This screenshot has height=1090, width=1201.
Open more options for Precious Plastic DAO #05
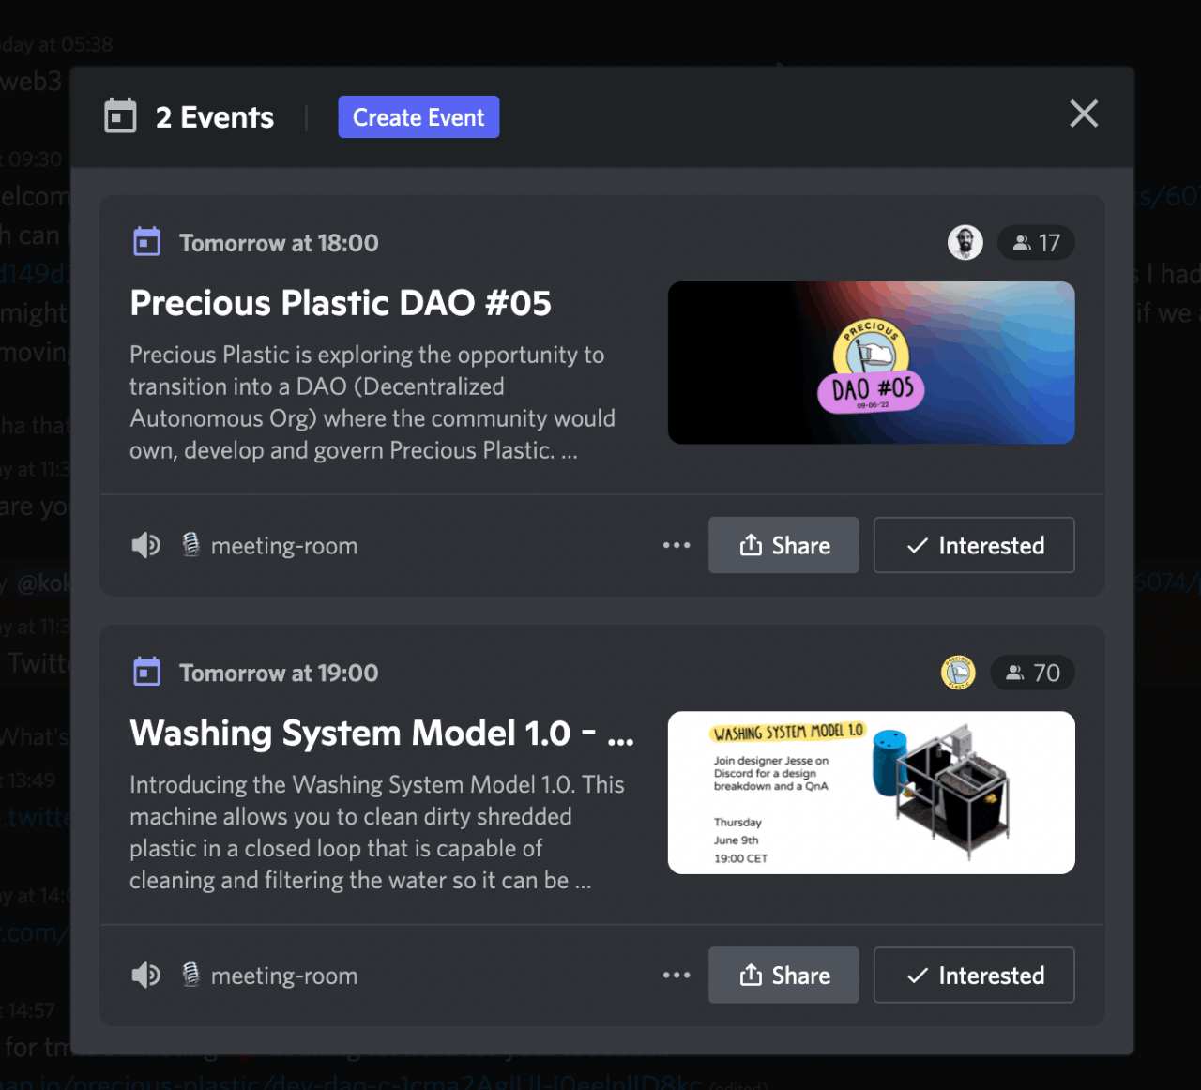(x=677, y=545)
